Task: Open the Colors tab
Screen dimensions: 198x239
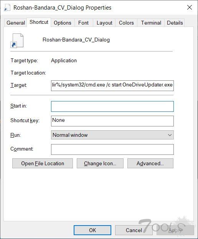Action: pyautogui.click(x=126, y=23)
